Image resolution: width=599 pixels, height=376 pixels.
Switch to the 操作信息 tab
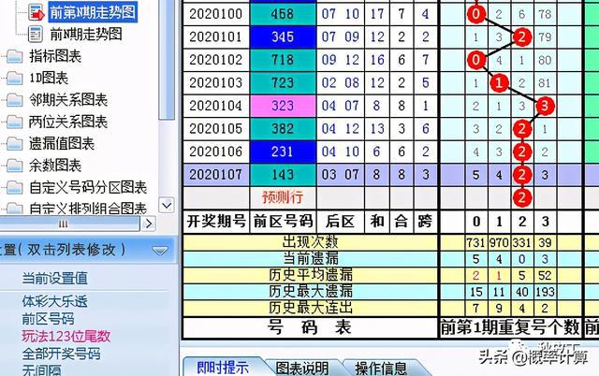coord(381,367)
